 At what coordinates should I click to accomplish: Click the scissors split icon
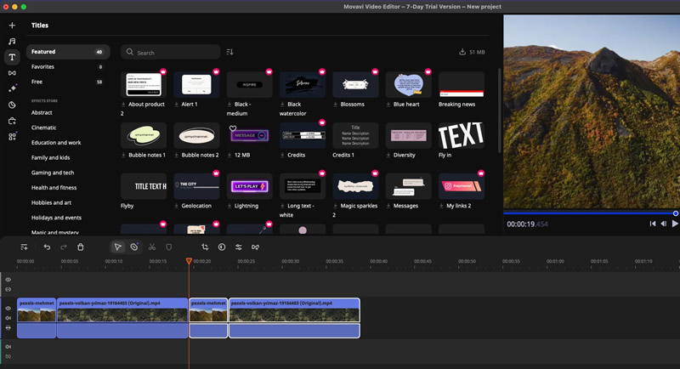click(152, 247)
